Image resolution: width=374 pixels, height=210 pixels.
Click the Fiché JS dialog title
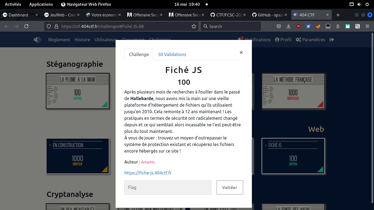click(x=184, y=70)
